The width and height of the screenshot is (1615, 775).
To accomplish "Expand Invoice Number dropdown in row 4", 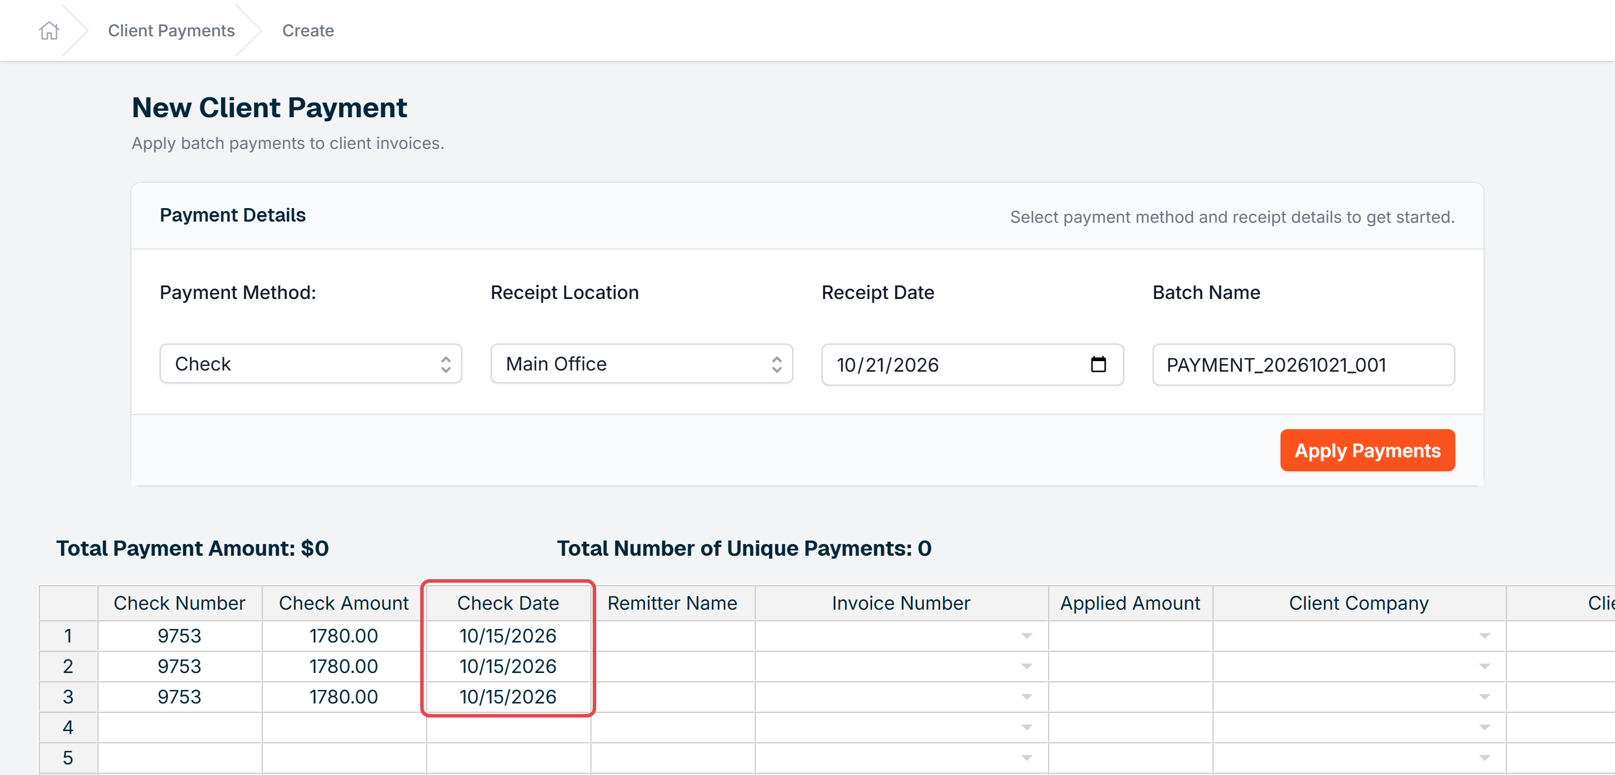I will coord(1026,728).
